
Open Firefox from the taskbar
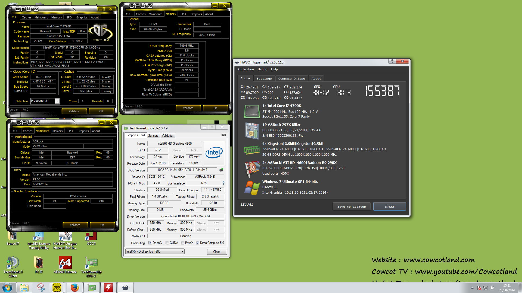(x=74, y=288)
